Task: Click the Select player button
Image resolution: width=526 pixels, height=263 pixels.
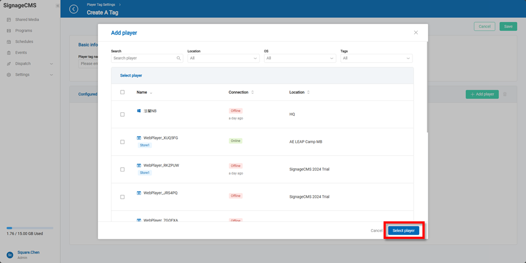Action: coord(404,231)
